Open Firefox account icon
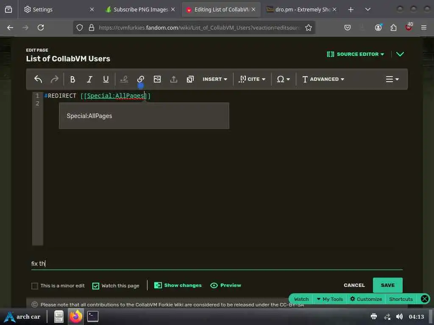 pos(378,28)
